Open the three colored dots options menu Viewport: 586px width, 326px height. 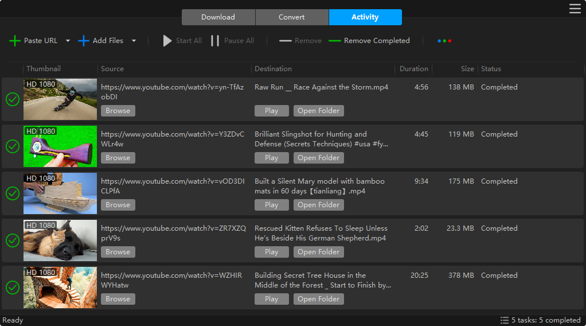click(x=444, y=41)
